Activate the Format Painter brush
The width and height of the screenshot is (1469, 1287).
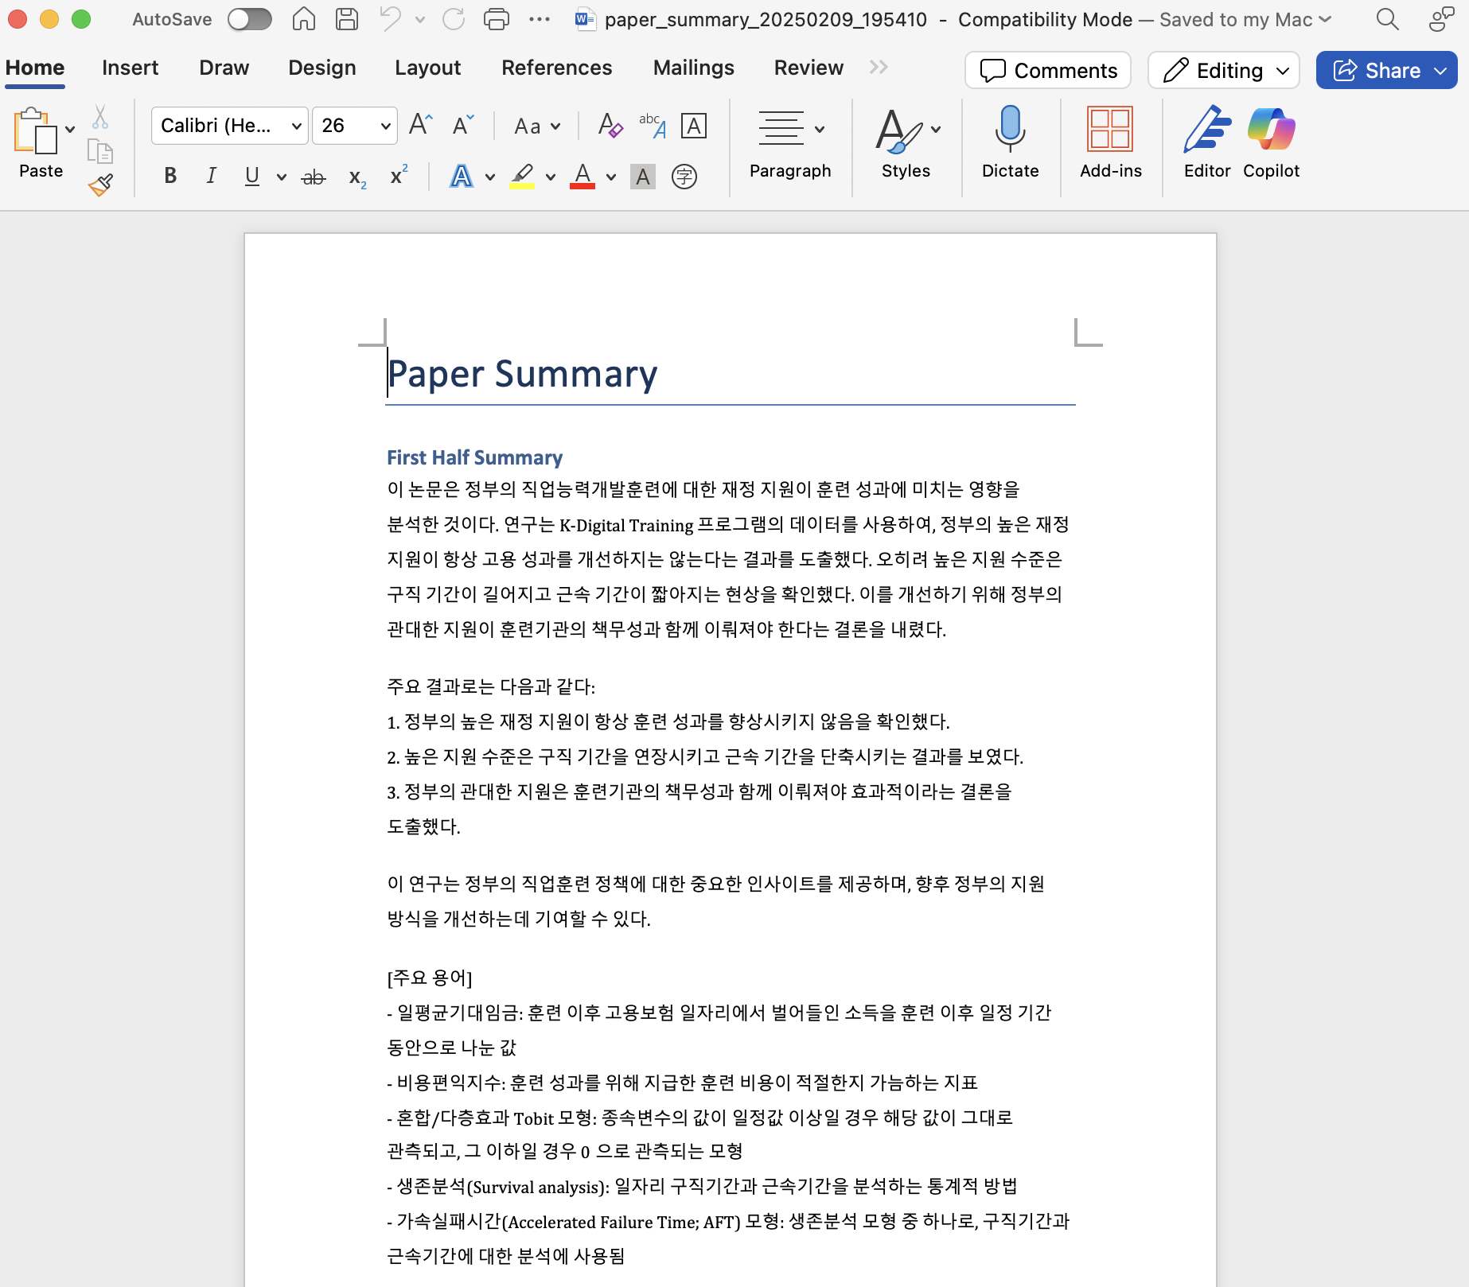(100, 185)
